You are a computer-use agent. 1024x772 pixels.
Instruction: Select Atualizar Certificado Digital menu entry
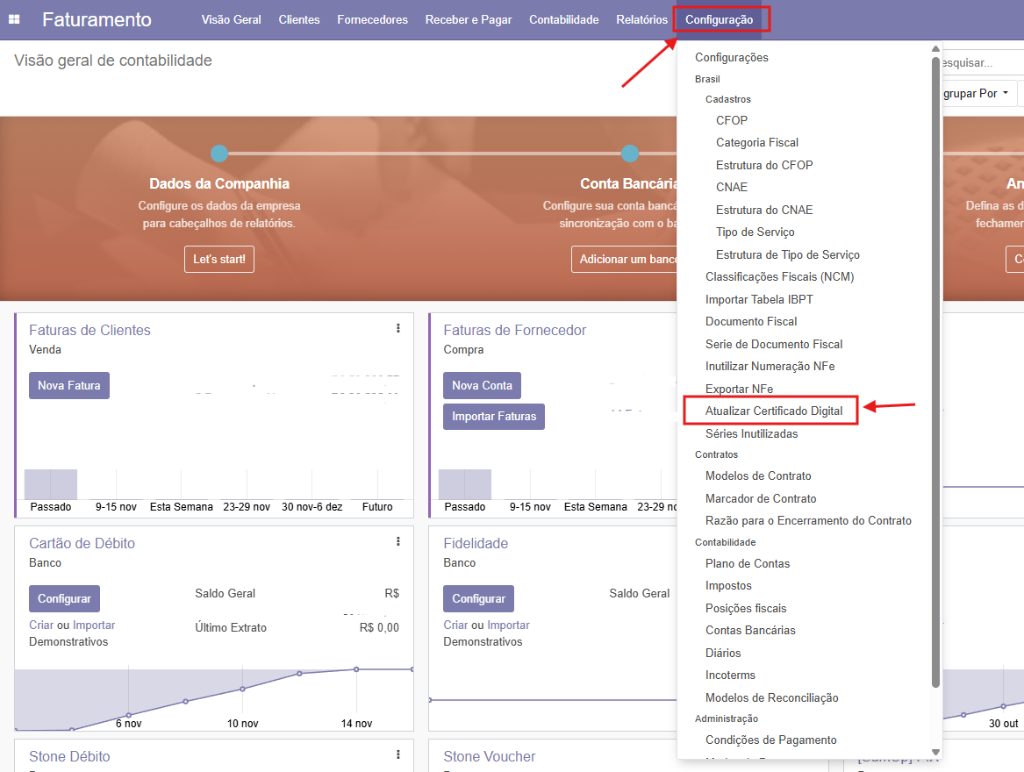pyautogui.click(x=773, y=411)
